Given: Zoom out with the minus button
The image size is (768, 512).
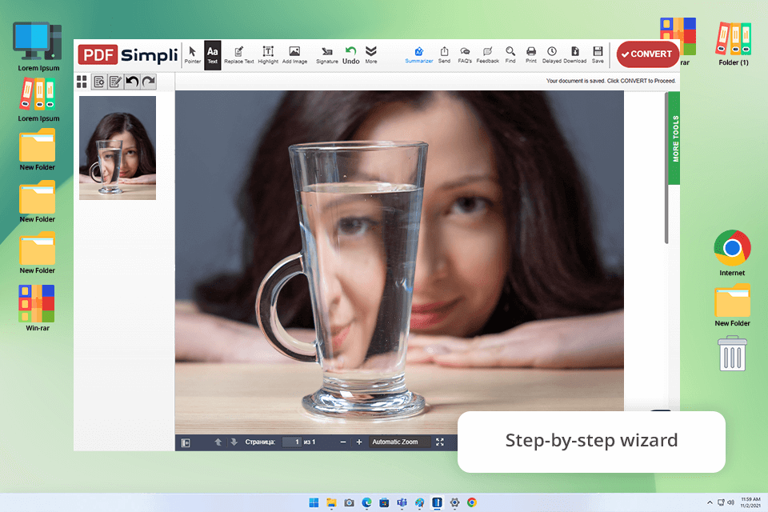Looking at the screenshot, I should [343, 442].
